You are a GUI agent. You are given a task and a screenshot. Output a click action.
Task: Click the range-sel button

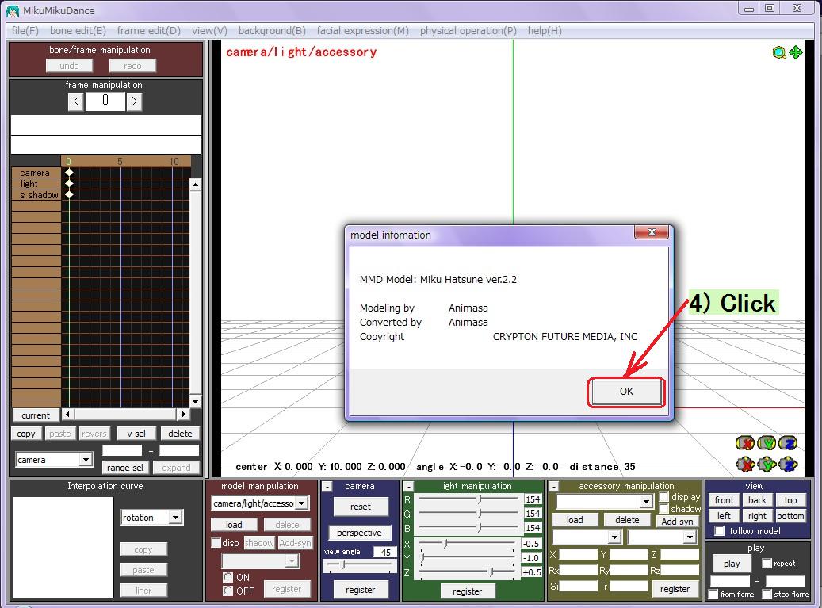(x=124, y=467)
